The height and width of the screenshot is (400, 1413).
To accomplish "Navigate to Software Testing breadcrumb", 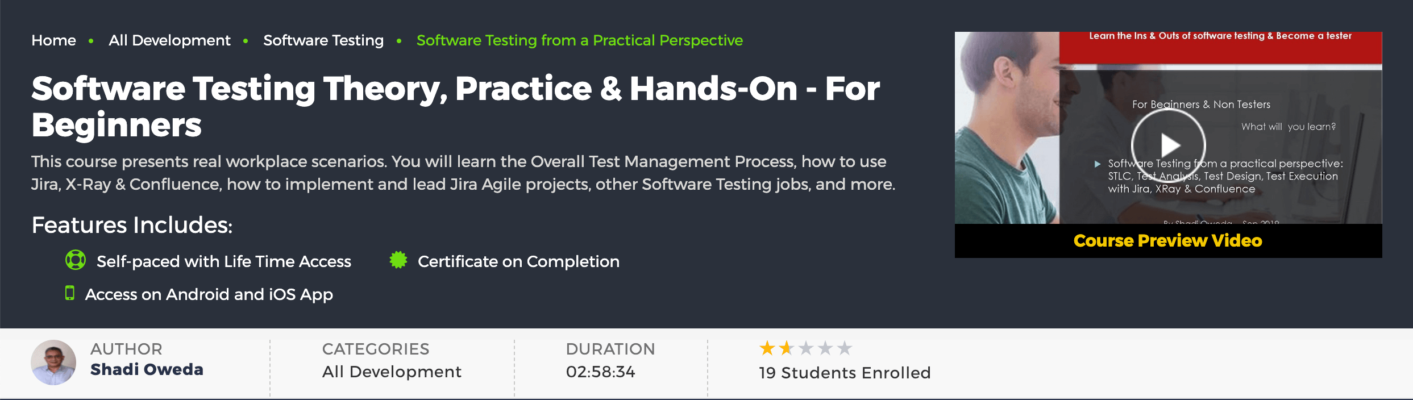I will pyautogui.click(x=323, y=40).
